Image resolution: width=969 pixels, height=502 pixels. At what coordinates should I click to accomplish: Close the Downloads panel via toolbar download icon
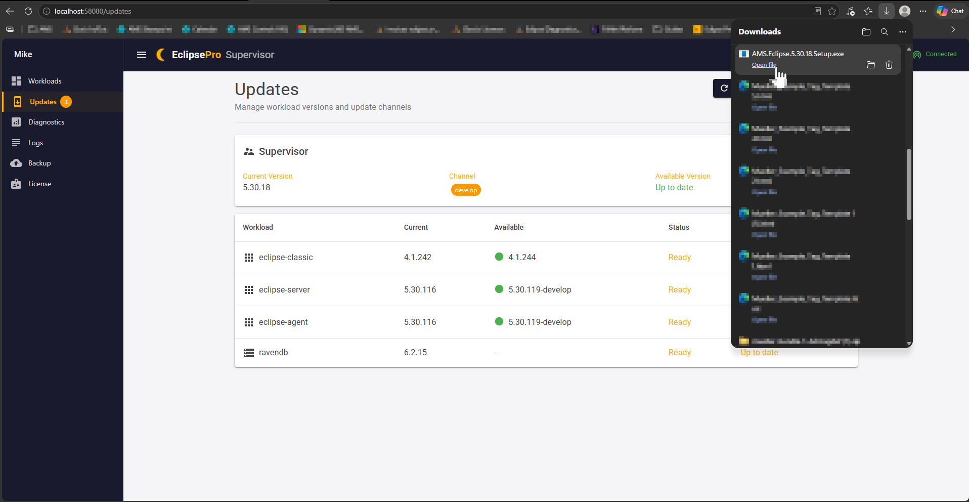click(x=887, y=11)
